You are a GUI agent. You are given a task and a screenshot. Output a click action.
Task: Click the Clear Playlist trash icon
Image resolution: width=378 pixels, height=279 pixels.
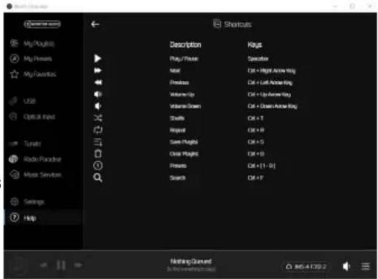click(98, 154)
